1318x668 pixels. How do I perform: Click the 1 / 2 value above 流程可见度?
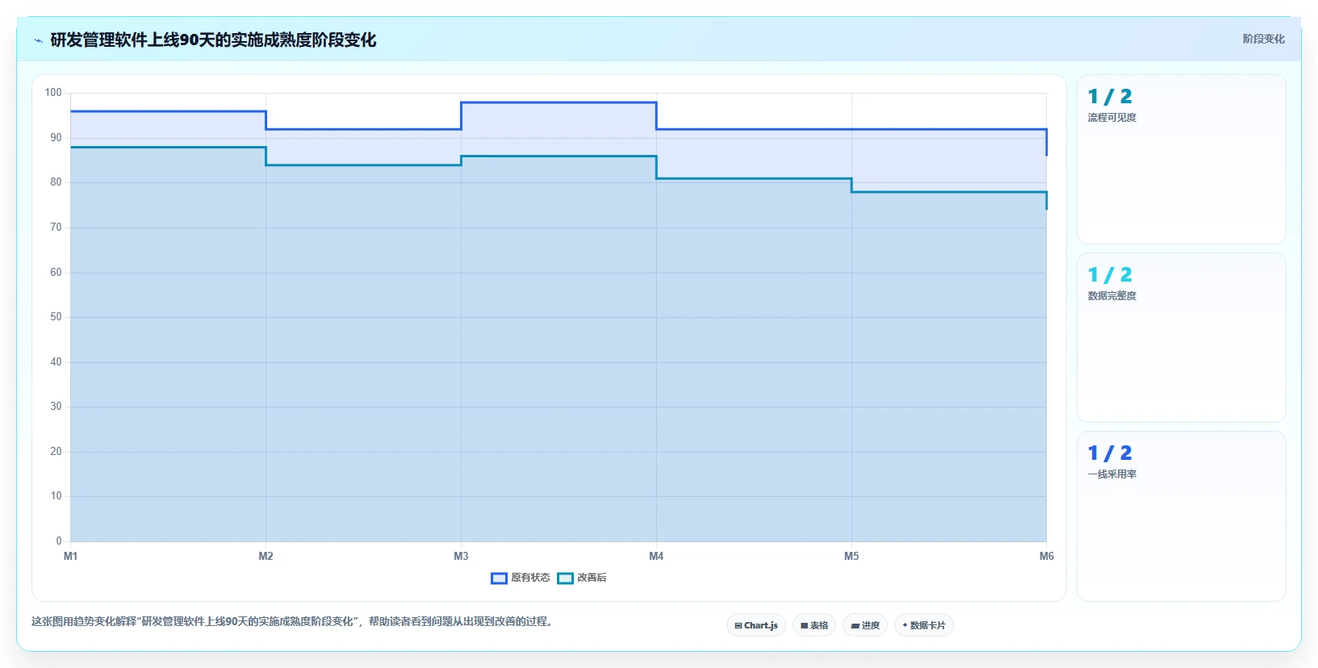pos(1110,97)
